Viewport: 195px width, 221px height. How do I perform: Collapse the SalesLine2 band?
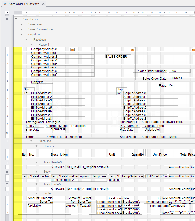[21, 24]
